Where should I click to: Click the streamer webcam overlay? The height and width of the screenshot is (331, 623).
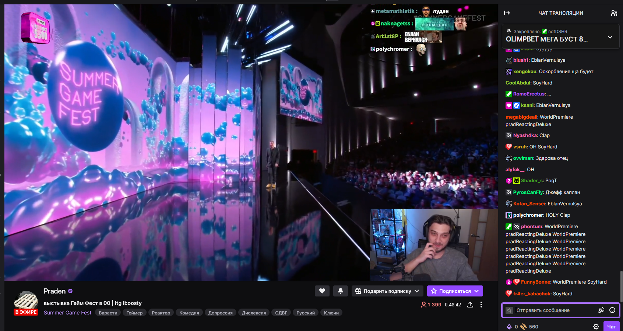[433, 245]
